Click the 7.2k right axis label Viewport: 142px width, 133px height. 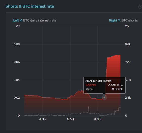[x=128, y=62]
